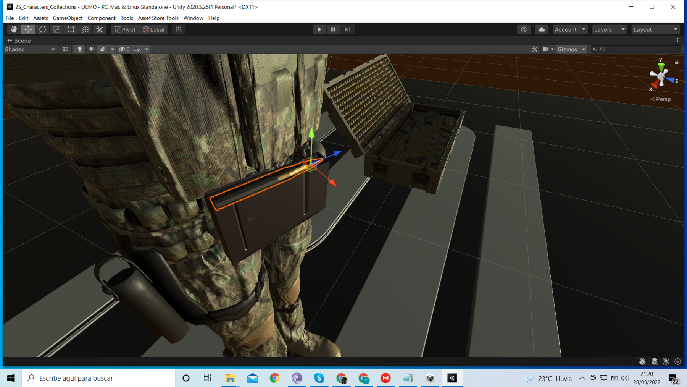The width and height of the screenshot is (687, 387).
Task: Change the Shaded draw mode dropdown
Action: tap(30, 49)
